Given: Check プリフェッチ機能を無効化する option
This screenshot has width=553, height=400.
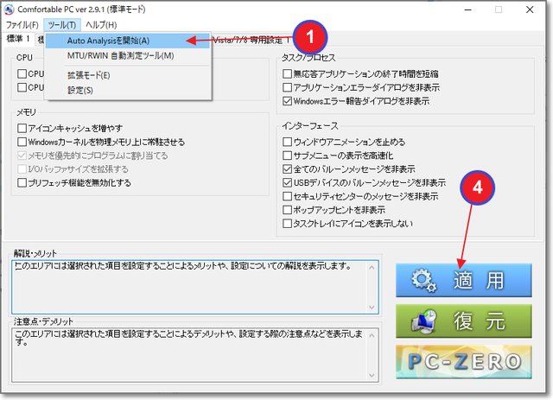Looking at the screenshot, I should 22,183.
